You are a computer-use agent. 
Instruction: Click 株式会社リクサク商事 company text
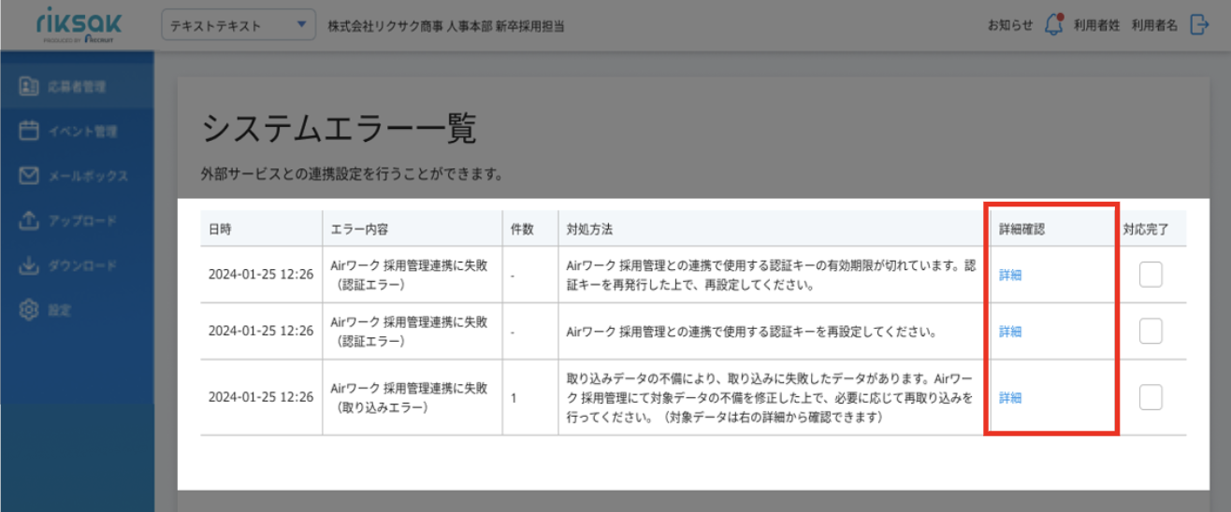click(x=445, y=25)
